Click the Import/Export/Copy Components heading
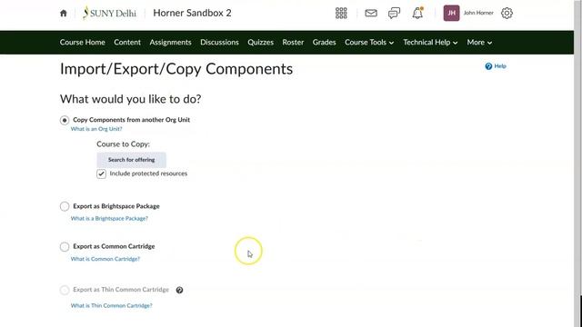 pyautogui.click(x=176, y=69)
